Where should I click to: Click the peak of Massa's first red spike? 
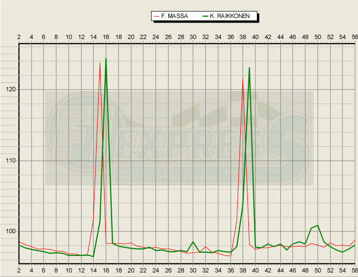tap(100, 63)
